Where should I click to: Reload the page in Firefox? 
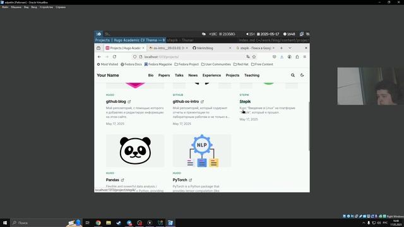pyautogui.click(x=114, y=57)
